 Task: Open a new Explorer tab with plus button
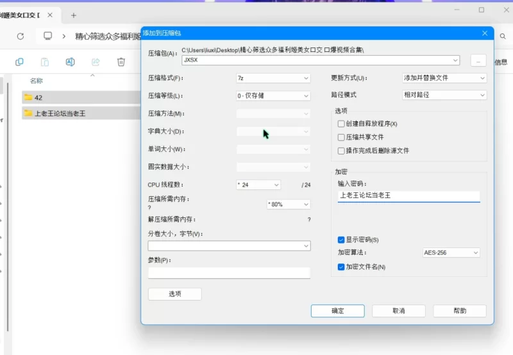[x=74, y=15]
